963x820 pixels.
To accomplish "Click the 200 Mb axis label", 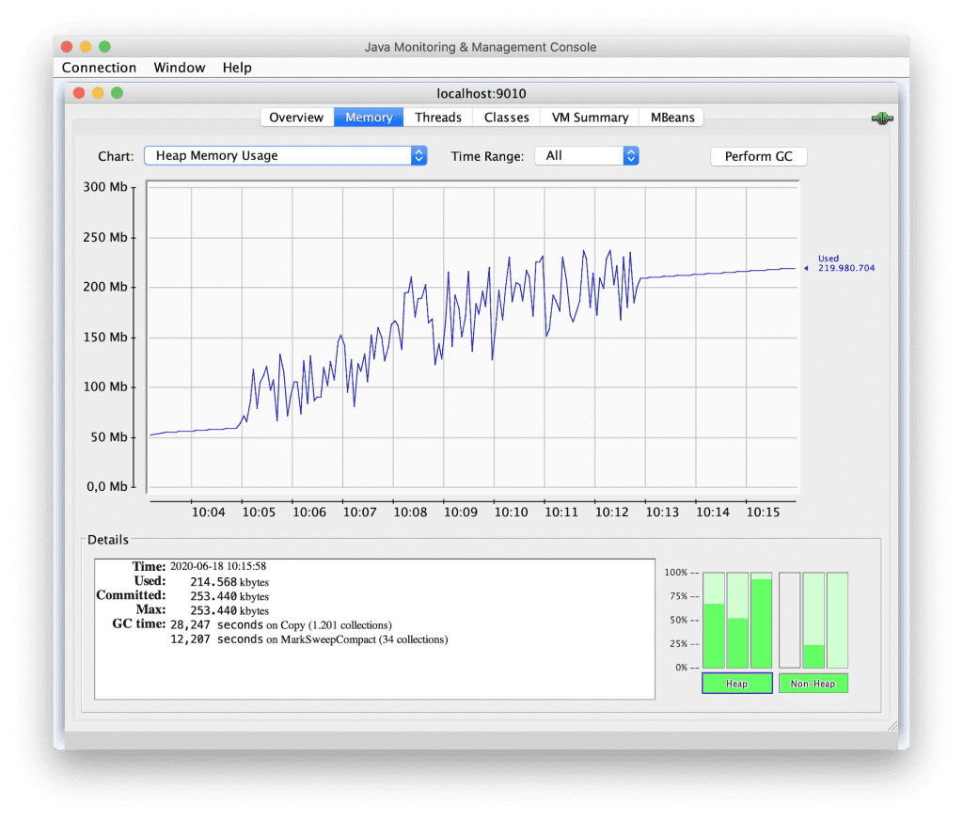I will pyautogui.click(x=105, y=287).
